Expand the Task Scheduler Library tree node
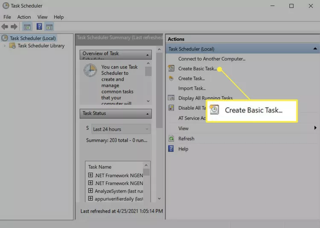Viewport: 320px width, 228px height. [x=5, y=46]
